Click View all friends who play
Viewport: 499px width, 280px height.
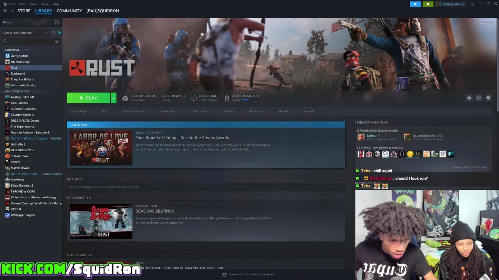coord(470,167)
